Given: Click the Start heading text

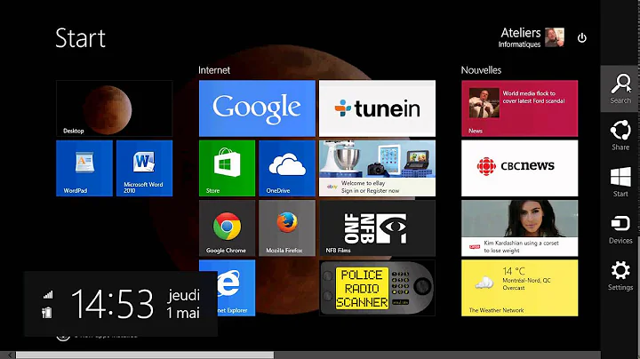Looking at the screenshot, I should point(80,38).
